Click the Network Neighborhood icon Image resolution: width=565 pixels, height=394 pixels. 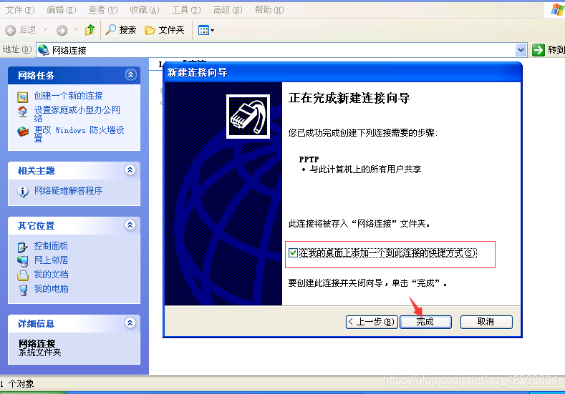(23, 261)
